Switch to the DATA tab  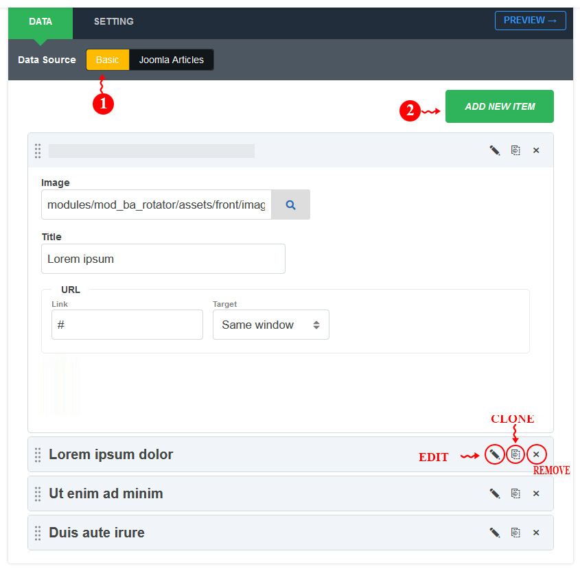pos(40,22)
